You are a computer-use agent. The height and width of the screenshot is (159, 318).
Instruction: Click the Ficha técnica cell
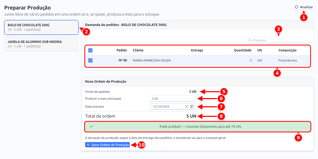point(288,60)
